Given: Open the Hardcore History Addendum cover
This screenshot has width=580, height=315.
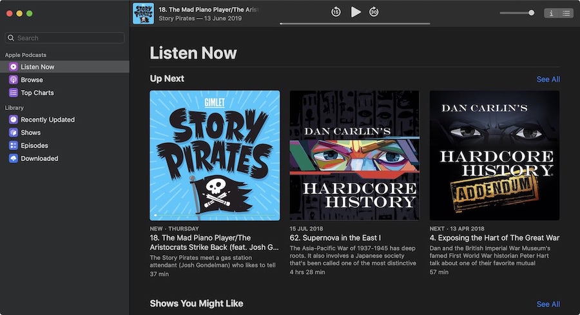Looking at the screenshot, I should point(494,155).
